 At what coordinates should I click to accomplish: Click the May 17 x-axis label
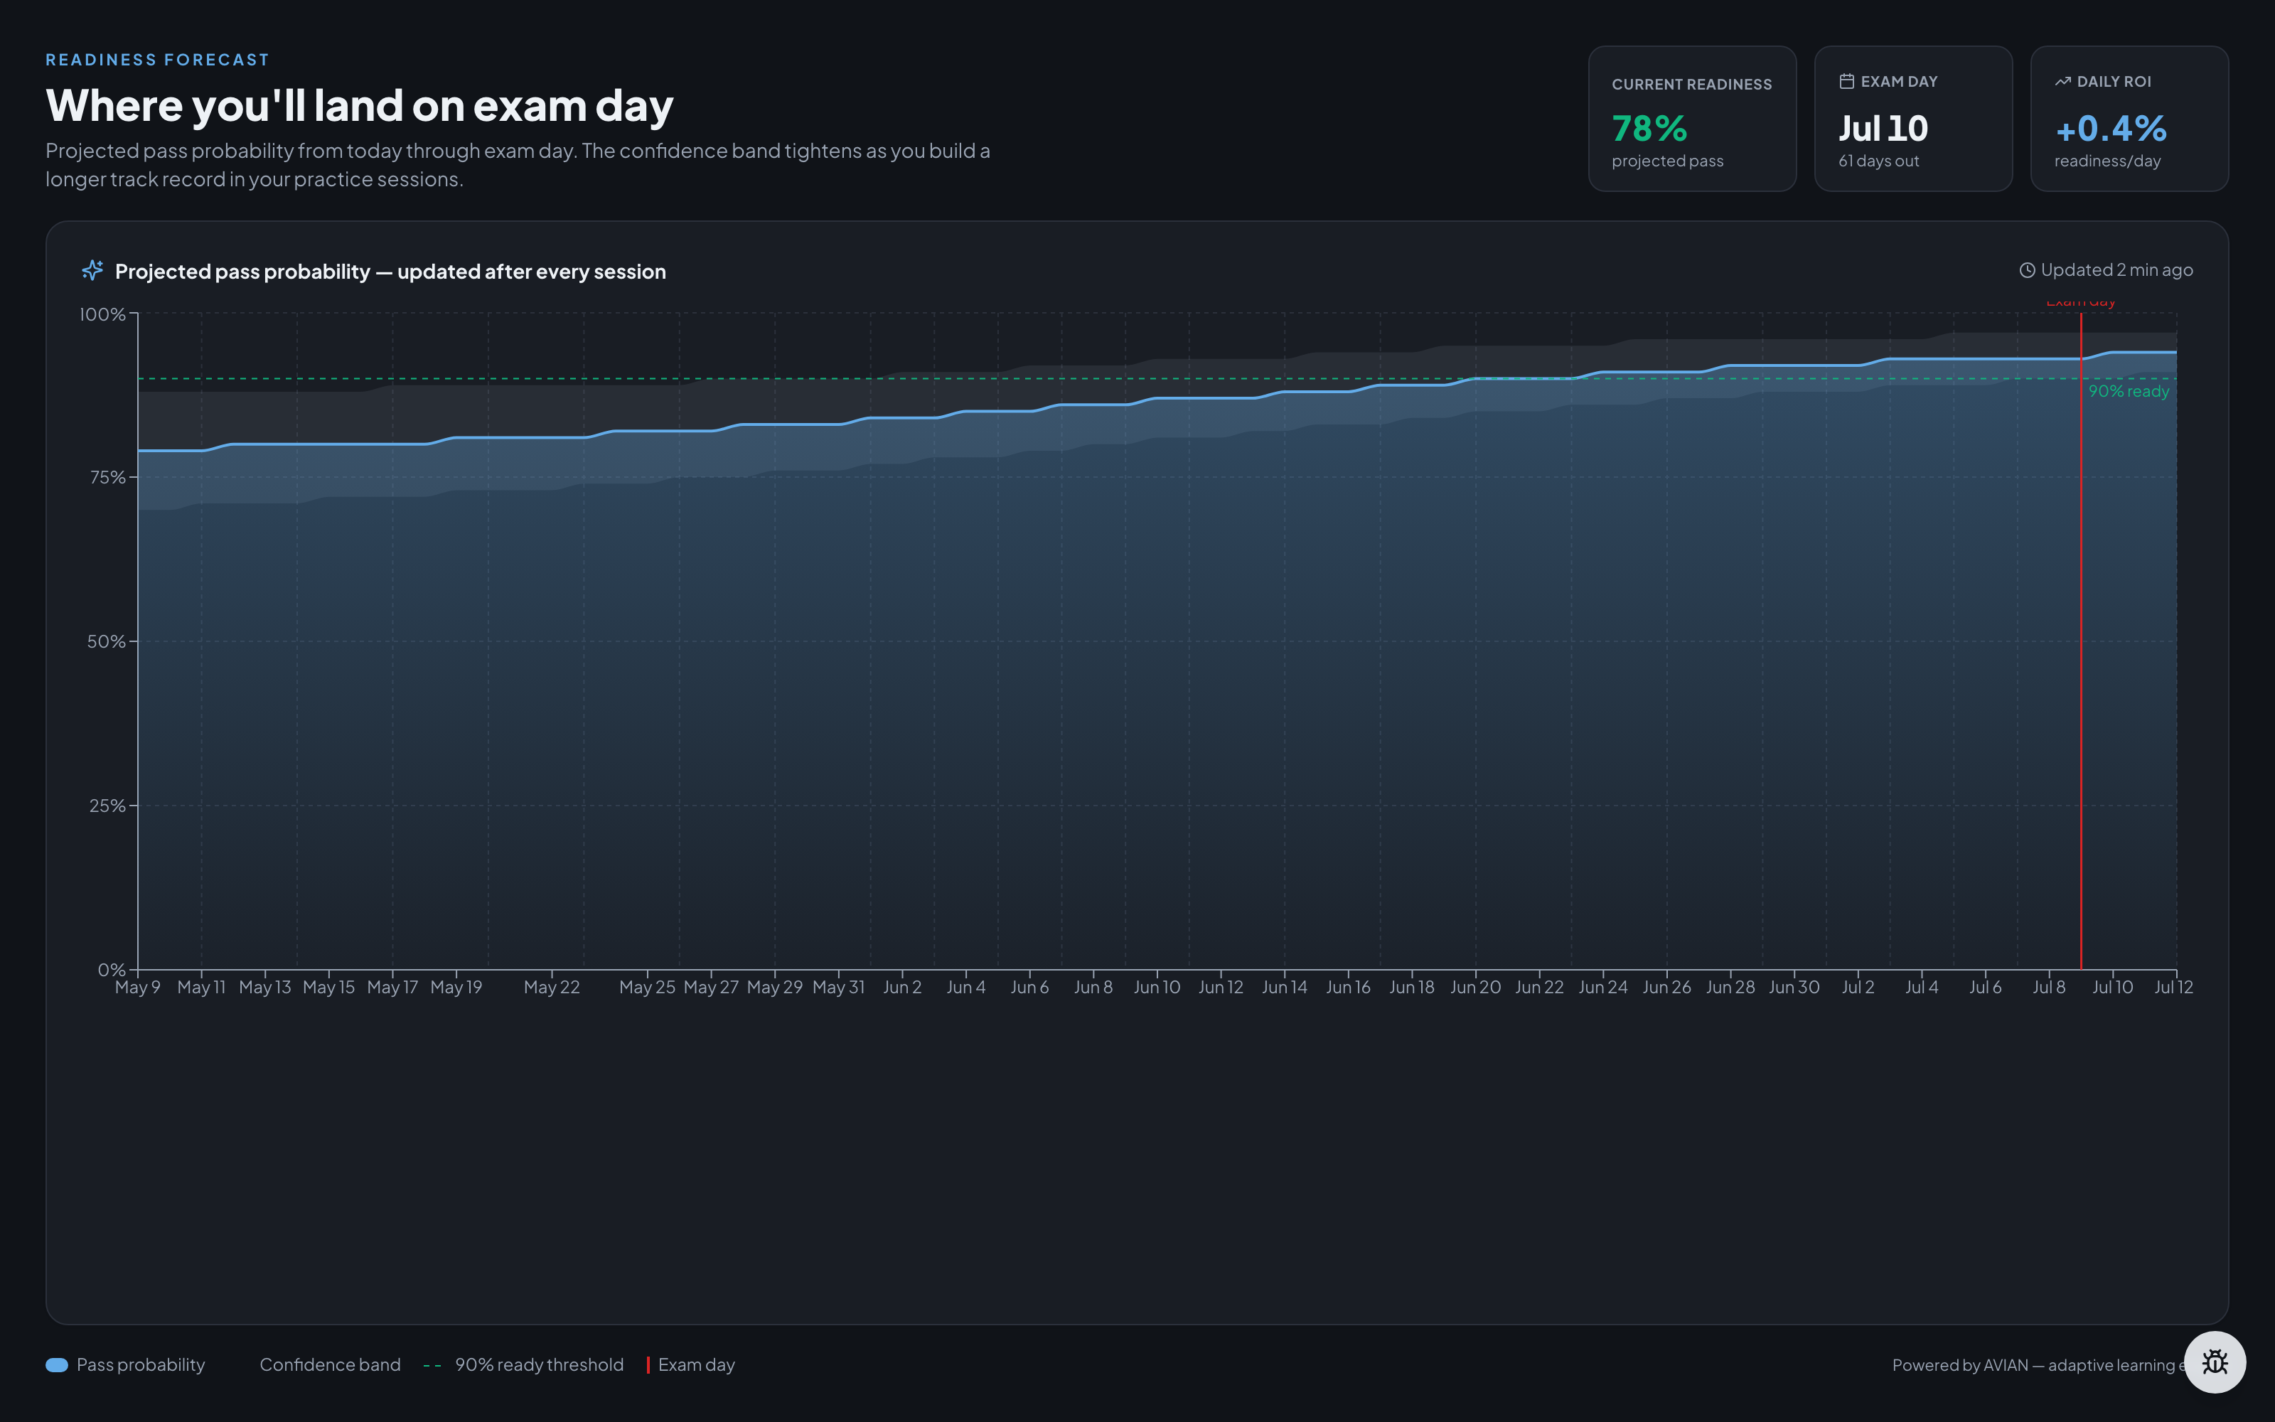pyautogui.click(x=392, y=988)
